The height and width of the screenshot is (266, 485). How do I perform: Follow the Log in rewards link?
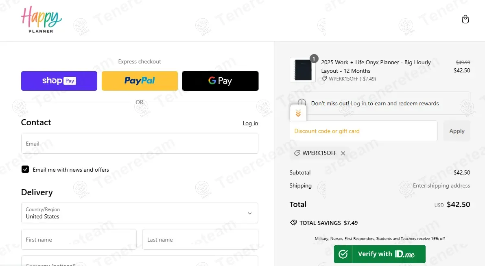[358, 103]
